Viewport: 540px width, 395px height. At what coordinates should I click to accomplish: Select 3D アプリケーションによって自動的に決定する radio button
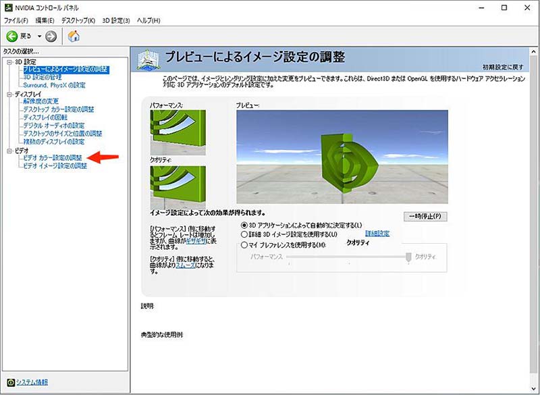pos(244,224)
